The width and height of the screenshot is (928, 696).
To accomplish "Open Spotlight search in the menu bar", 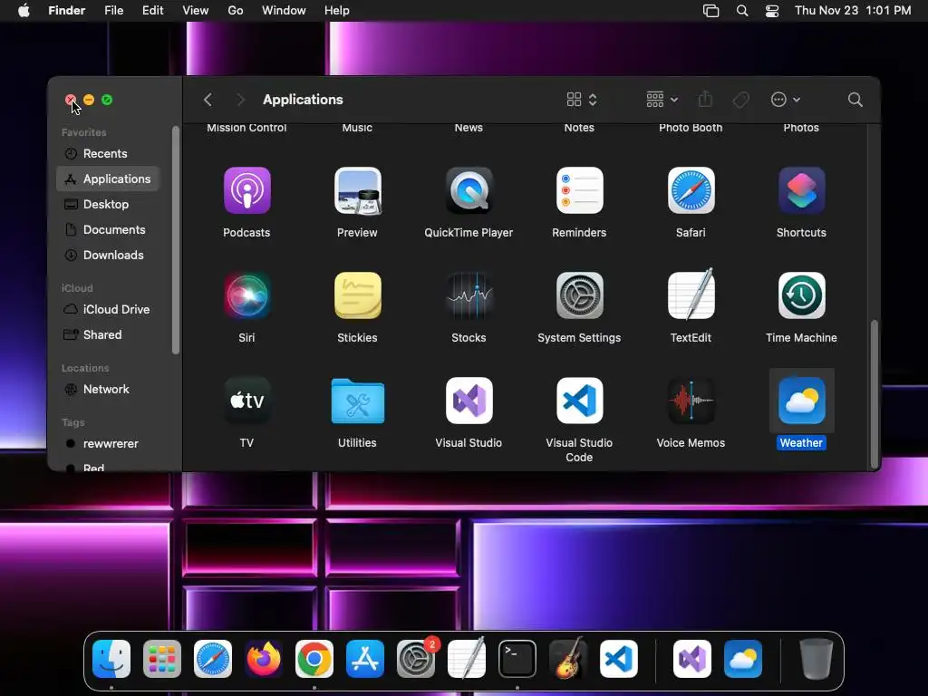I will (741, 10).
